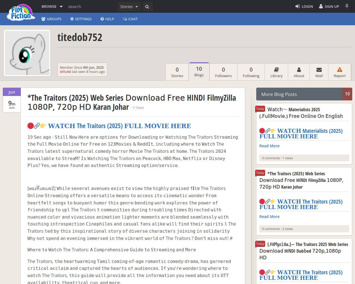The width and height of the screenshot is (355, 284).
Task: Click Read More under The Traitors sidebar post
Action: click(269, 217)
